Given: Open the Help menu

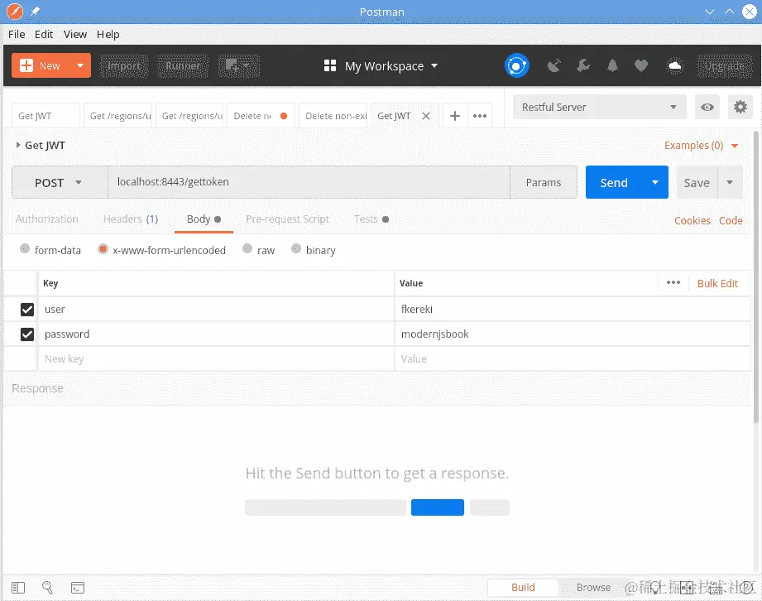Looking at the screenshot, I should [x=108, y=35].
